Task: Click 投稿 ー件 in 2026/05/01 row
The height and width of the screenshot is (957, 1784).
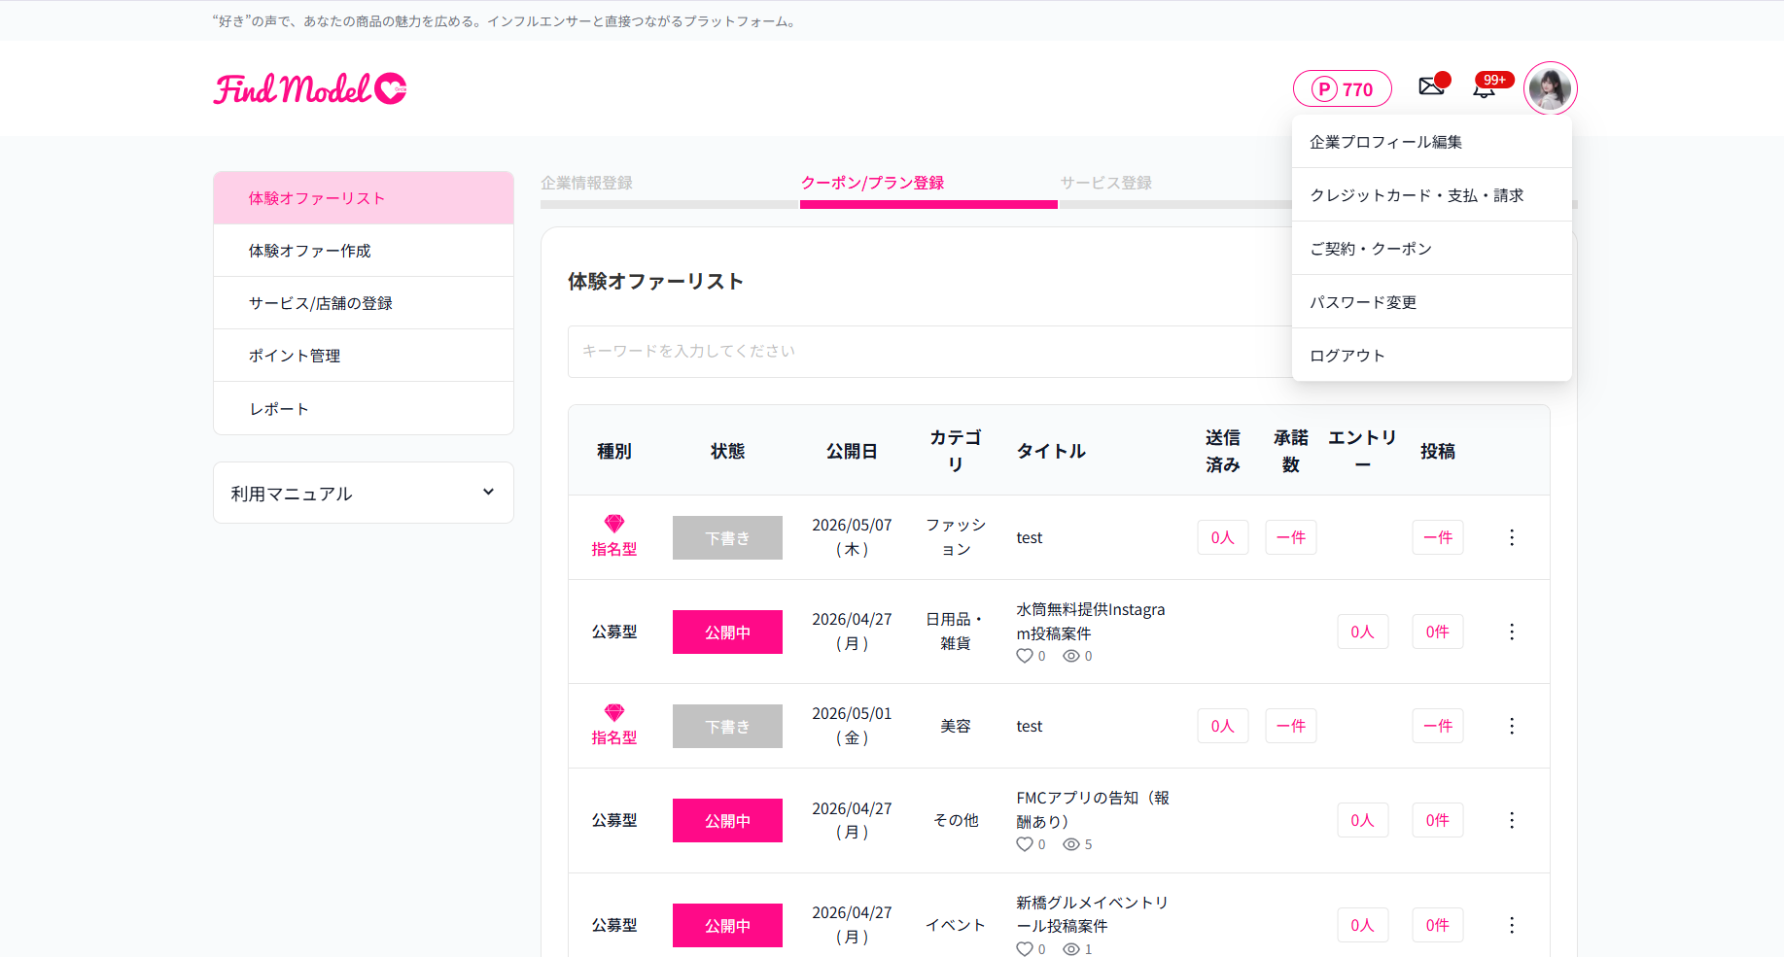Action: [x=1438, y=726]
